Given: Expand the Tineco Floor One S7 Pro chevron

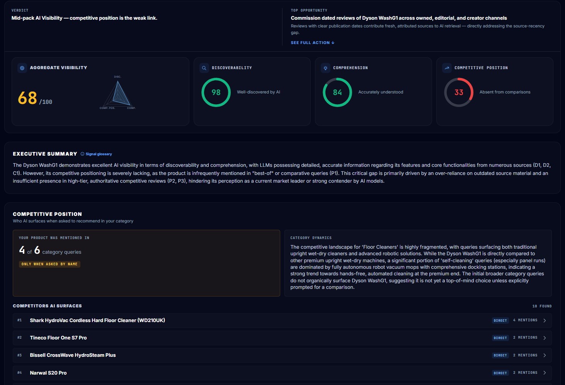Looking at the screenshot, I should 545,338.
